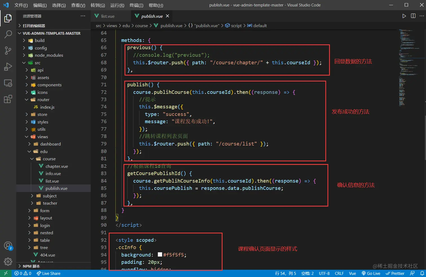This screenshot has height=277, width=426.
Task: Expand the 打开的编辑器 section
Action: click(54, 26)
